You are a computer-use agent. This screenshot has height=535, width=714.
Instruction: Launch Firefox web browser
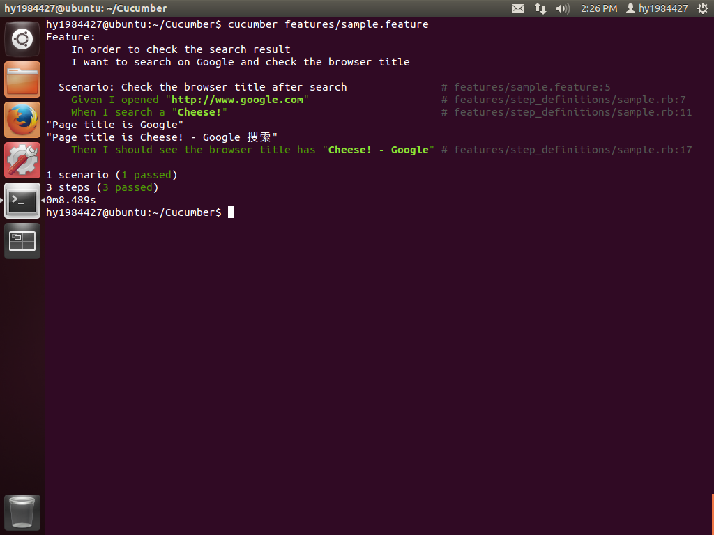(22, 120)
